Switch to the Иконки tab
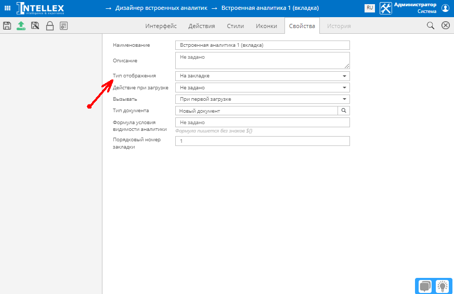 pyautogui.click(x=266, y=26)
